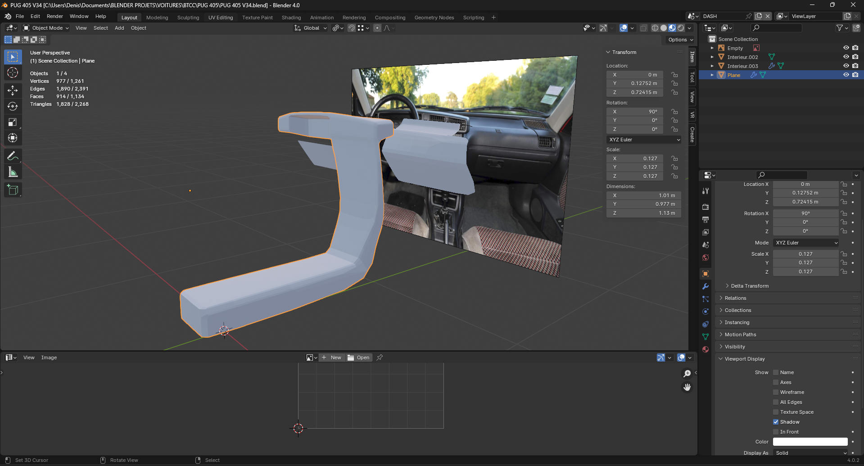Open the Object Mode dropdown
Image resolution: width=864 pixels, height=466 pixels.
click(46, 28)
